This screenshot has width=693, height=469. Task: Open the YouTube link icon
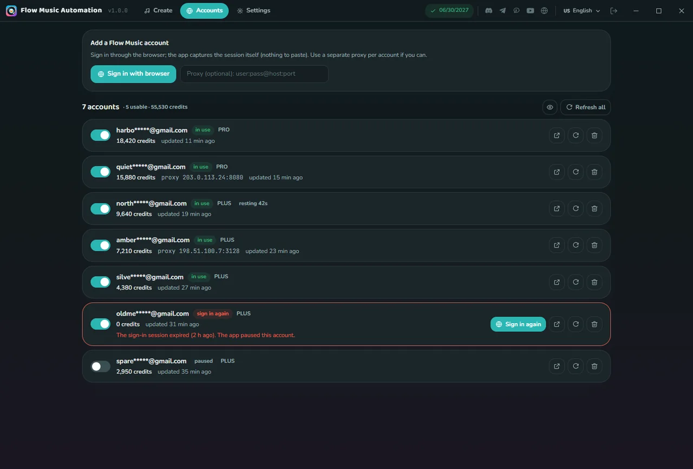[x=531, y=11]
